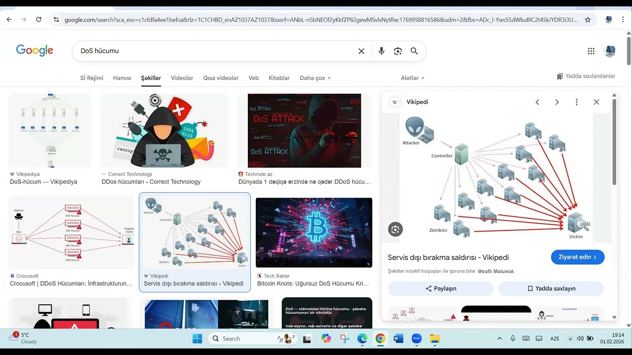Viewport: 632px width, 355px height.
Task: Click the Yadda saxlayın save button
Action: pyautogui.click(x=551, y=288)
